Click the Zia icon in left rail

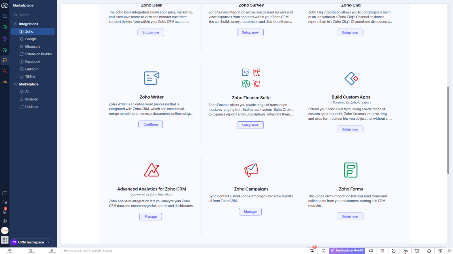(x=5, y=82)
